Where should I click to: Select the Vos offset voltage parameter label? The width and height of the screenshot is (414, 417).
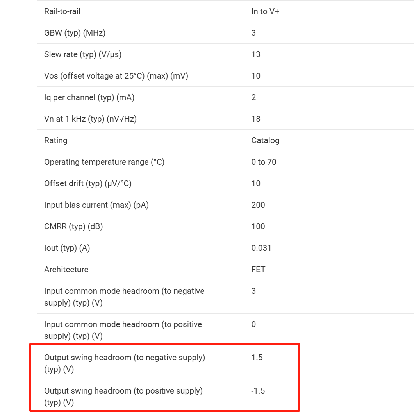coord(116,76)
